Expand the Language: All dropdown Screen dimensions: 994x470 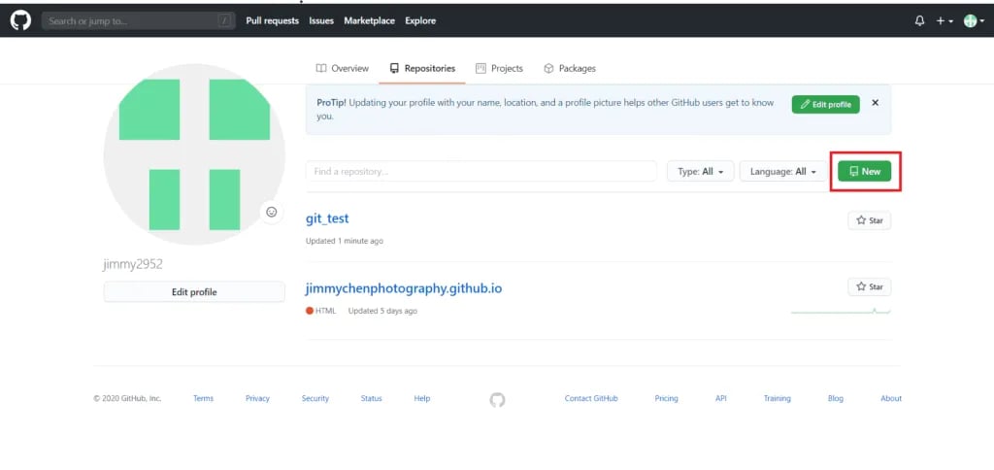coord(783,171)
